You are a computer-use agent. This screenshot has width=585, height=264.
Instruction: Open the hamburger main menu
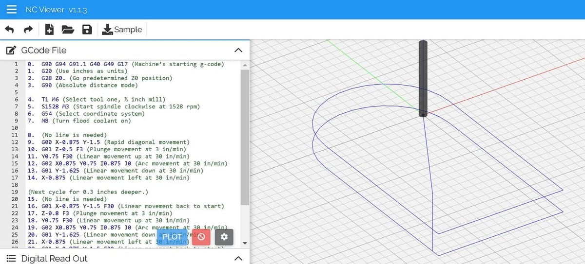(12, 9)
